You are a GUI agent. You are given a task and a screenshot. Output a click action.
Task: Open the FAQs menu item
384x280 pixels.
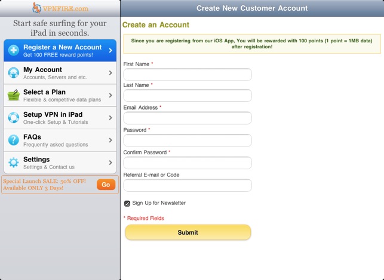[60, 140]
